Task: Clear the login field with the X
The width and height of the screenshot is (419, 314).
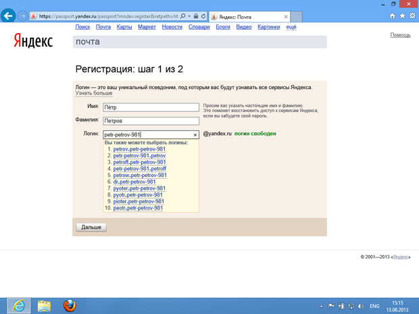Action: (195, 135)
